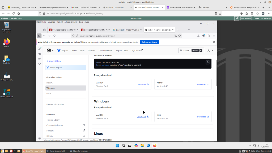
Task: Select Linux in Operating Systems sidebar
Action: [x=49, y=93]
